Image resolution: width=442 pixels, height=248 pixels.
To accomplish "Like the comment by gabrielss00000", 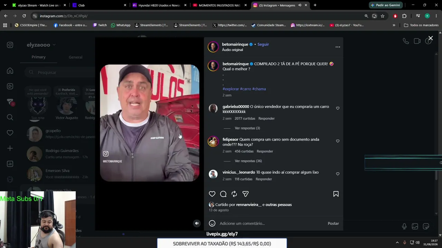I will [x=338, y=108].
